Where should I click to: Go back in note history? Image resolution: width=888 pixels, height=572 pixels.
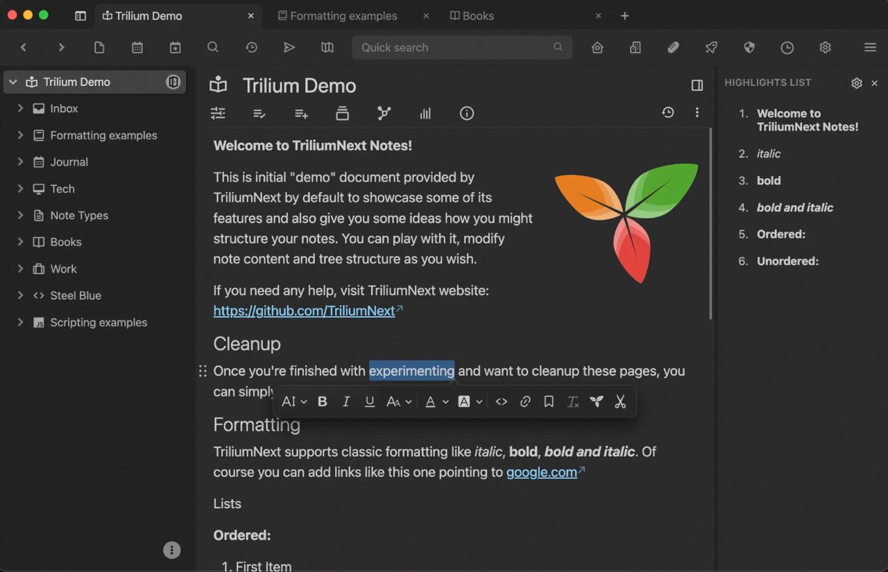pos(24,47)
